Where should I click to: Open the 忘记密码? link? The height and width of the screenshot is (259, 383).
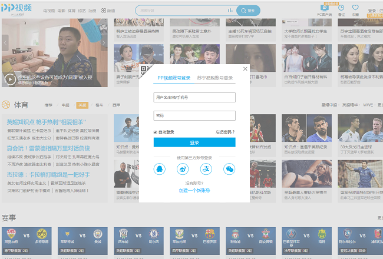coord(225,132)
